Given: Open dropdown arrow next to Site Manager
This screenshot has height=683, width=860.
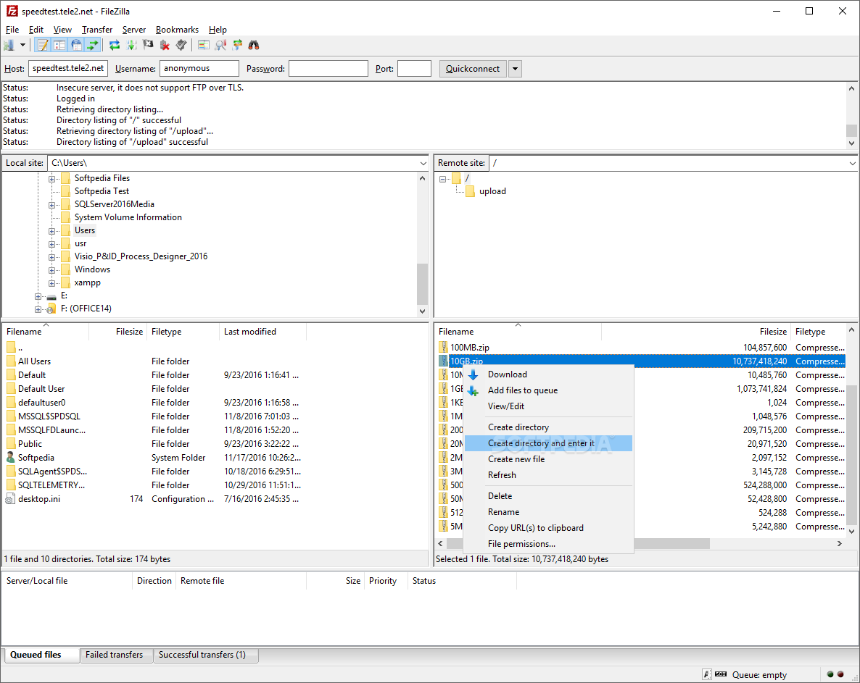Looking at the screenshot, I should 22,46.
